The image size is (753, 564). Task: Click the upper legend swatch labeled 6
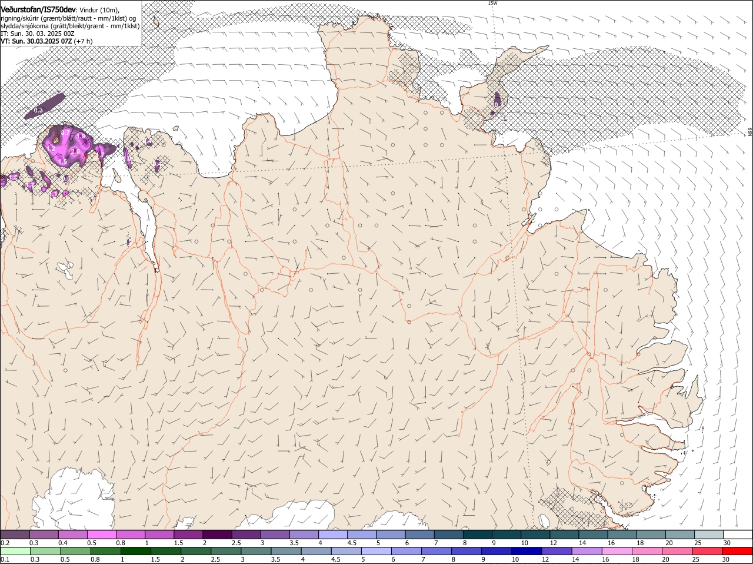[420, 535]
